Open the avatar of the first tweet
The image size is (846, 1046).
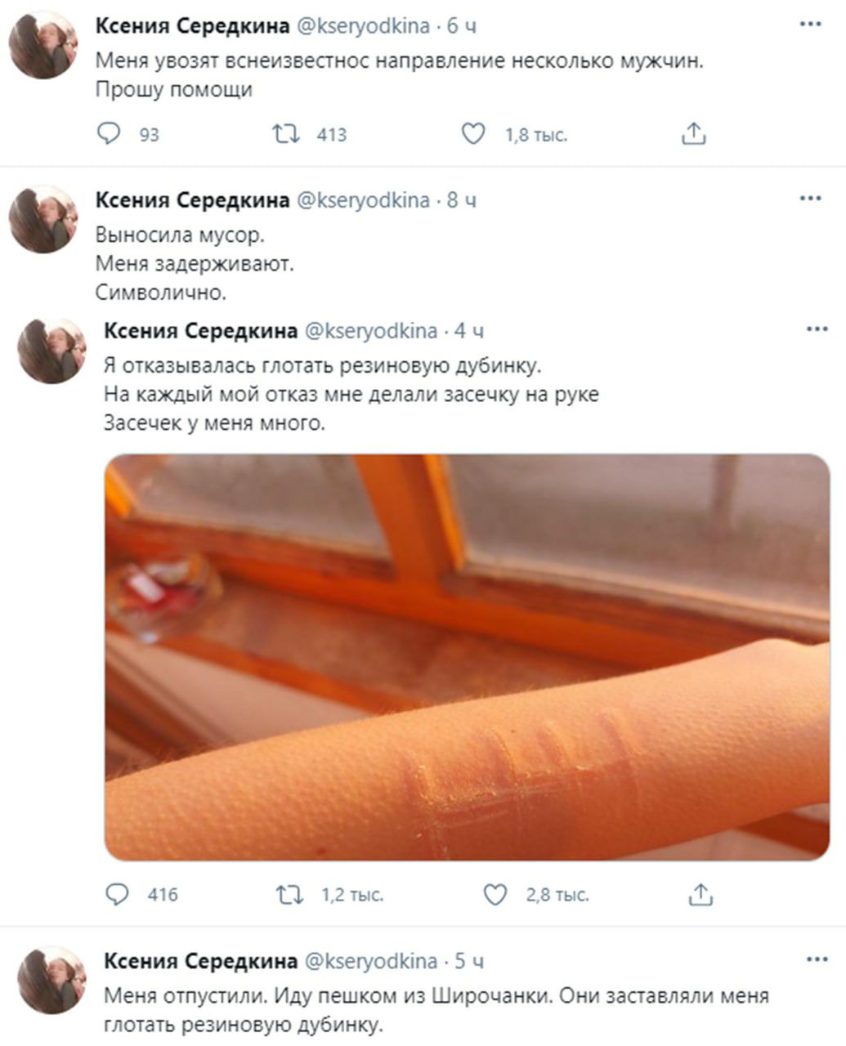click(43, 45)
